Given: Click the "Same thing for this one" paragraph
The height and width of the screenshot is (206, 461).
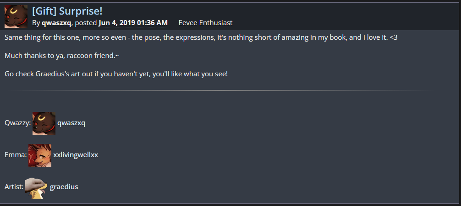Looking at the screenshot, I should point(183,37).
